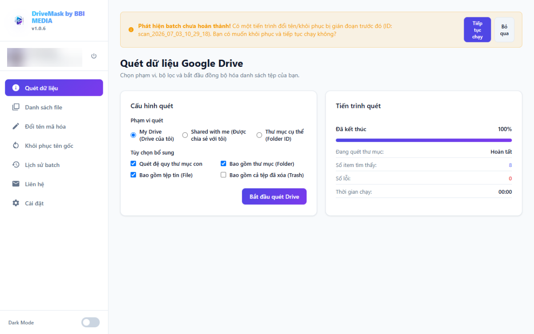Click the Bắt đầu quét Drive button
The width and height of the screenshot is (534, 334).
click(274, 196)
